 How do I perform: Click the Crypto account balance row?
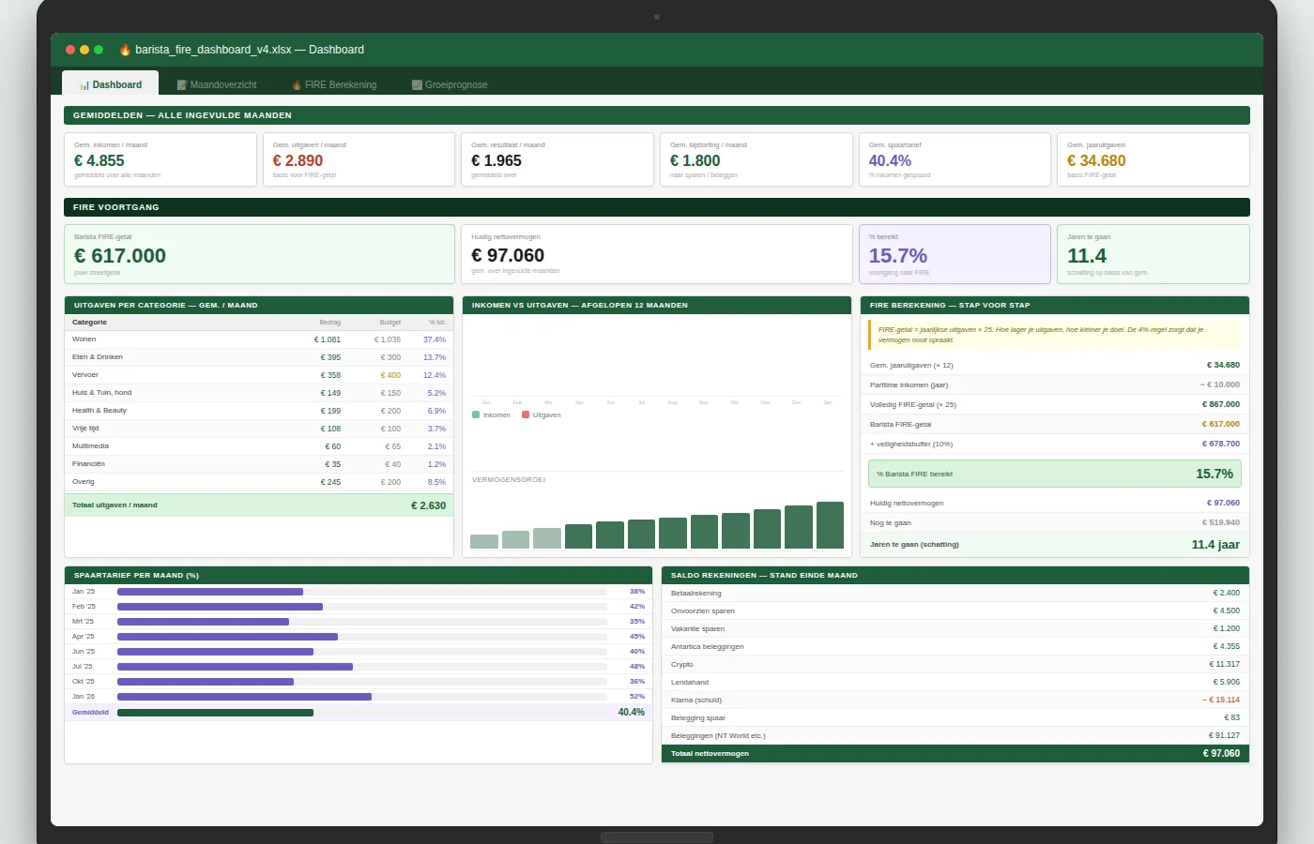pos(955,664)
